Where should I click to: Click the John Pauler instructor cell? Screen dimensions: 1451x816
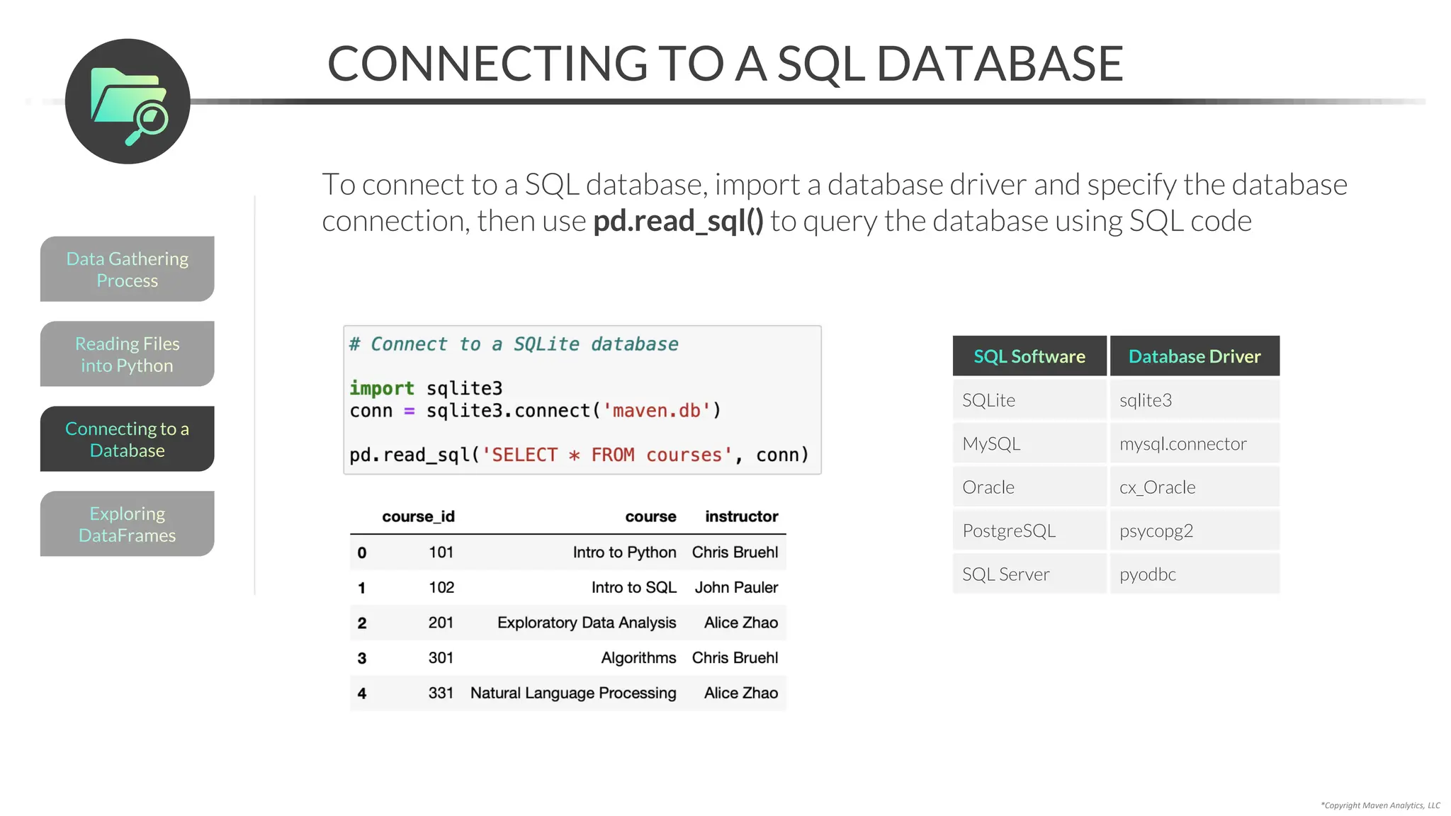(736, 588)
